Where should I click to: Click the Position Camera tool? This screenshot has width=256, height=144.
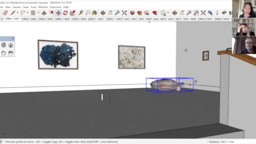point(217,13)
